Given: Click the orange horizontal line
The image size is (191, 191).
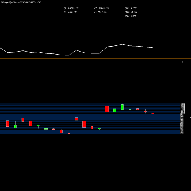Looking at the screenshot, I should [x=95, y=59].
